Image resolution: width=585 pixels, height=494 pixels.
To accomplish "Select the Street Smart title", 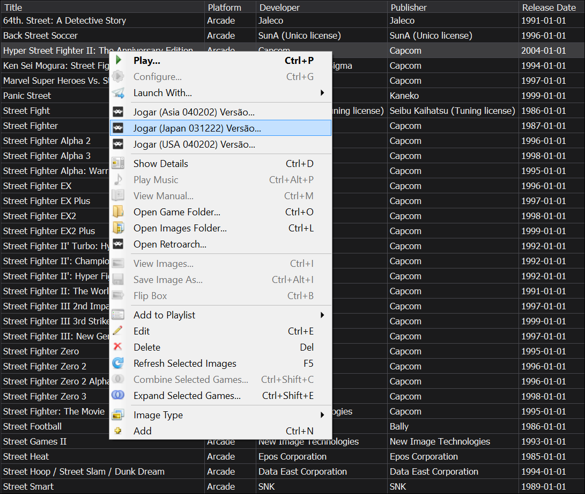I will click(x=28, y=486).
